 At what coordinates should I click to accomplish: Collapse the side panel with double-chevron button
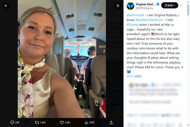[118, 5]
